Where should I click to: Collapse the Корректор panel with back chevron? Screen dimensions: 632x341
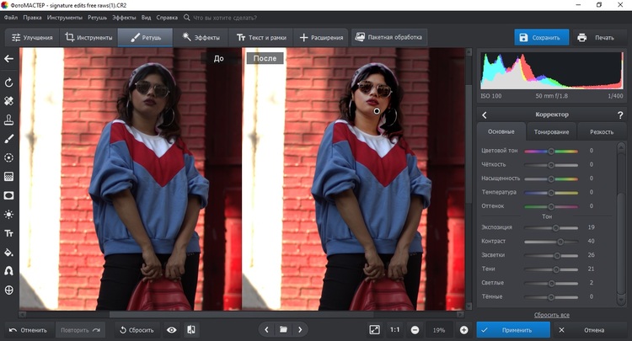coord(485,115)
